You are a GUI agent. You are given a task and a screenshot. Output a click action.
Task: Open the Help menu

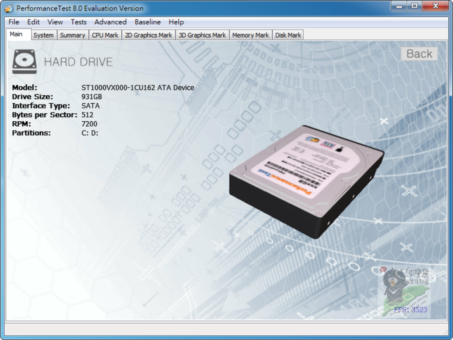176,22
